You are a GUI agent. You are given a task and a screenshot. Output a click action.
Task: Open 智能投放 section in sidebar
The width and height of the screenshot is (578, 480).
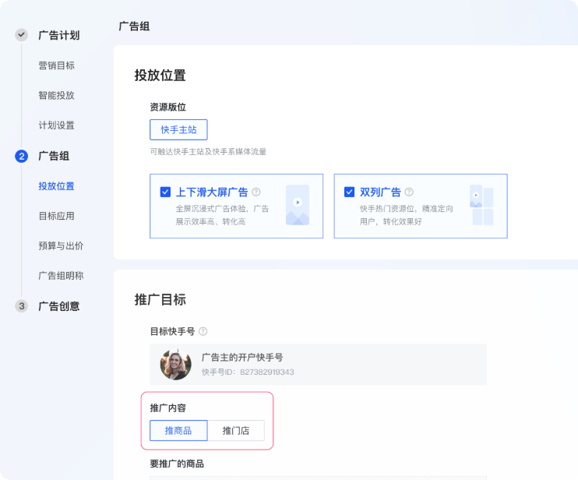[56, 96]
